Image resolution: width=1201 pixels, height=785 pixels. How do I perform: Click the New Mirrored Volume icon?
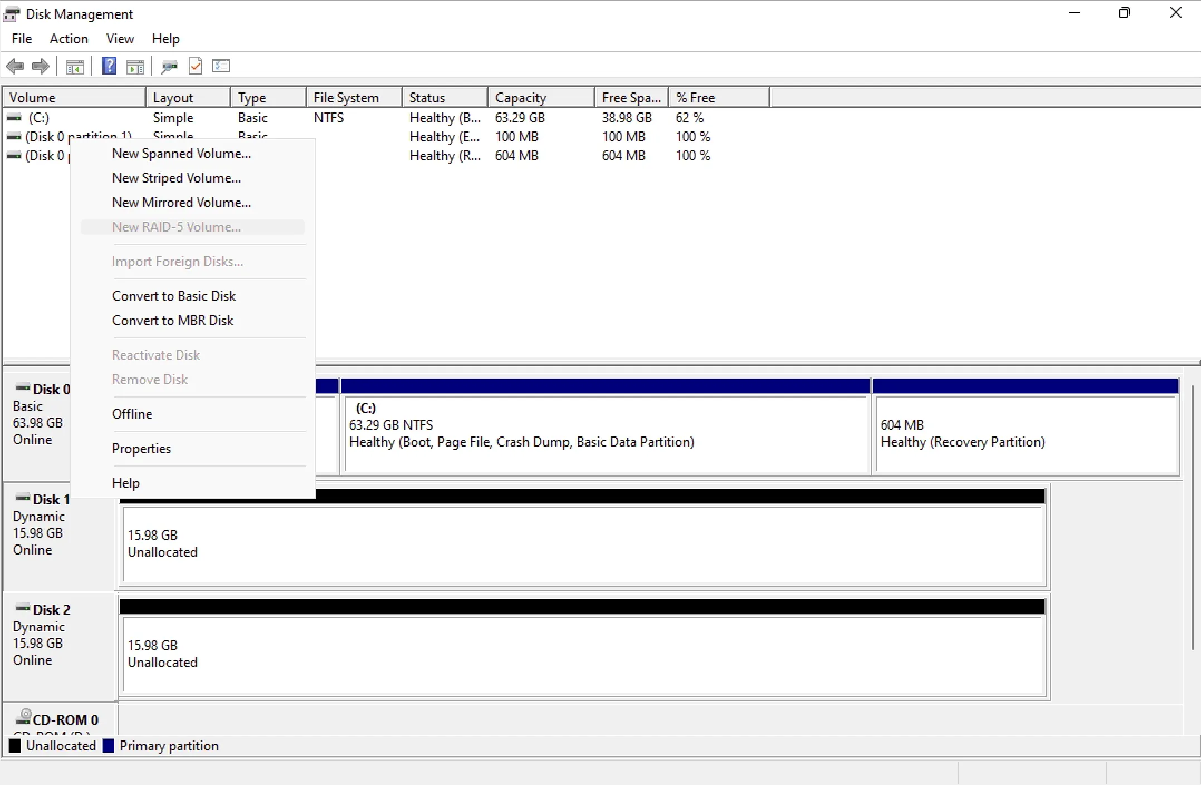(182, 203)
